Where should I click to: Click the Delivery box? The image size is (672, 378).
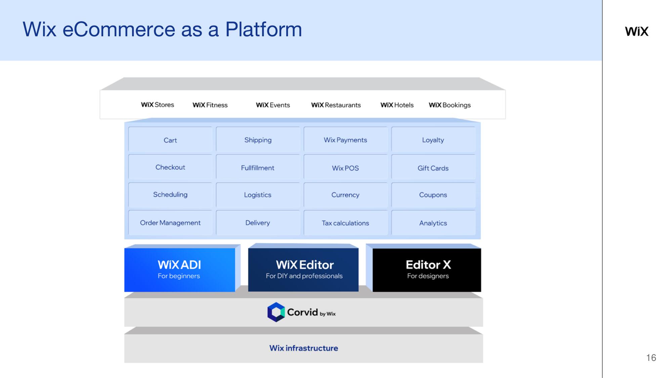pyautogui.click(x=258, y=223)
